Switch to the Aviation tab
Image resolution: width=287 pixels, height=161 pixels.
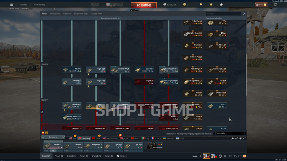[x=67, y=13]
